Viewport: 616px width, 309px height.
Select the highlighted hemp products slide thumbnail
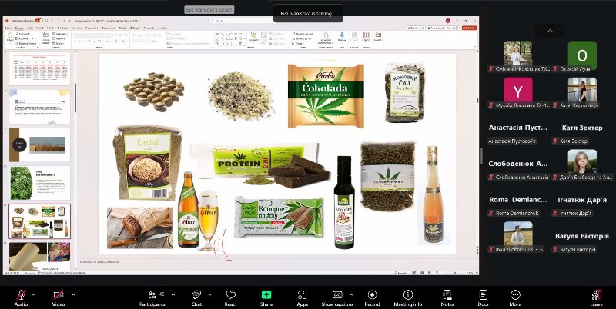click(40, 221)
